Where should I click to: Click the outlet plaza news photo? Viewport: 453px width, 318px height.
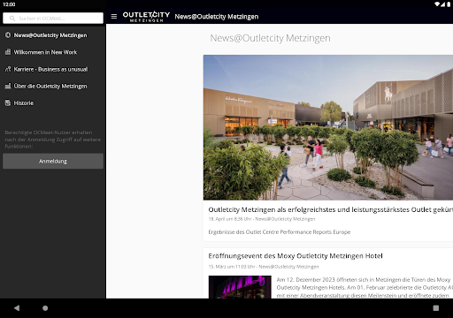328,127
